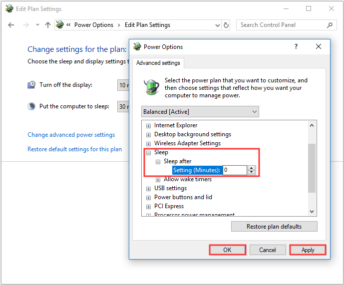Image resolution: width=344 pixels, height=285 pixels.
Task: Select the Advanced settings tab
Action: coord(158,63)
